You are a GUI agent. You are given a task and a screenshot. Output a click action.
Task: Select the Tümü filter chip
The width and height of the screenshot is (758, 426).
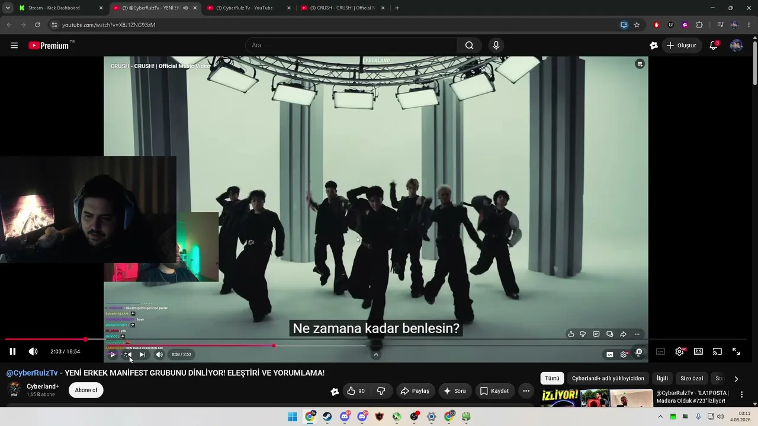[x=552, y=379]
